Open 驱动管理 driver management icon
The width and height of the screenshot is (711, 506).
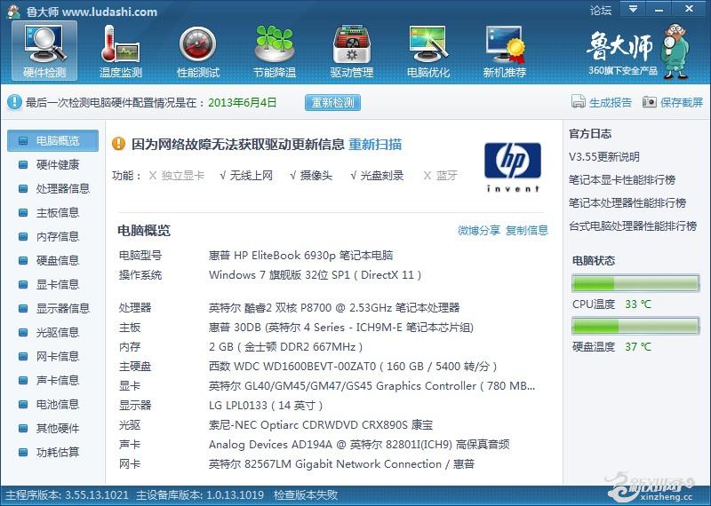(x=351, y=51)
